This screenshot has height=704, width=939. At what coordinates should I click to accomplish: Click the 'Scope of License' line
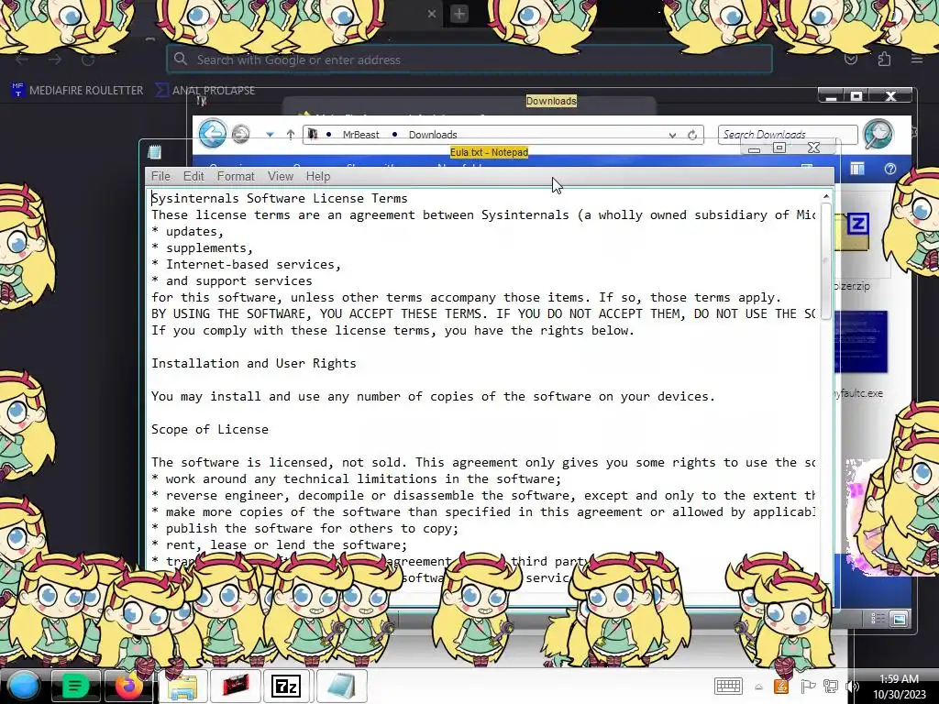[210, 429]
